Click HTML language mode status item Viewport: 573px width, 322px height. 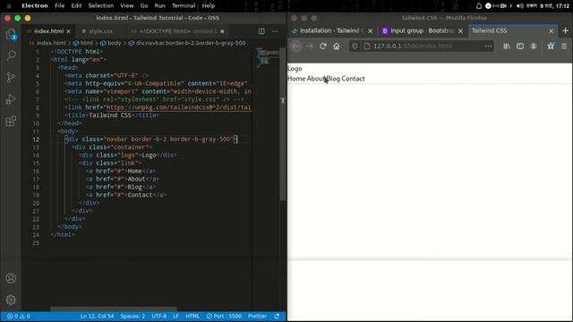pos(192,316)
